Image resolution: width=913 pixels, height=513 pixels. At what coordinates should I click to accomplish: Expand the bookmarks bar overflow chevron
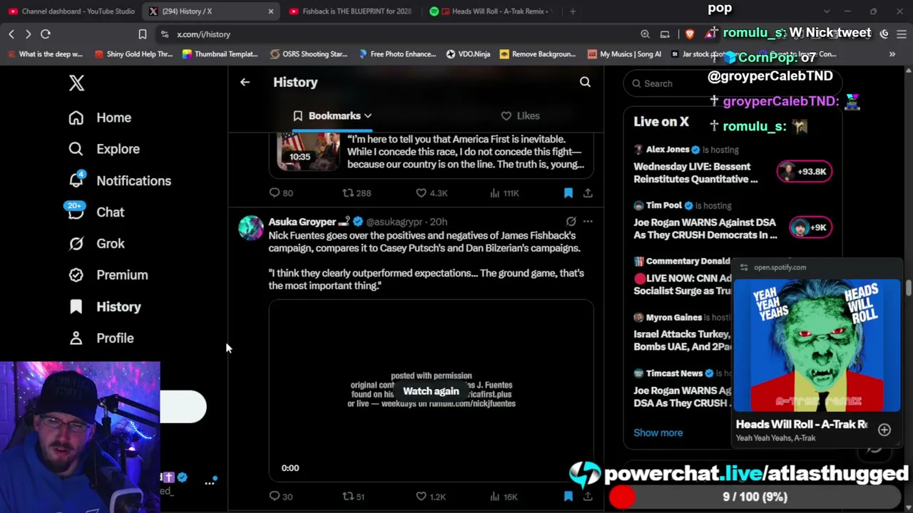(892, 54)
